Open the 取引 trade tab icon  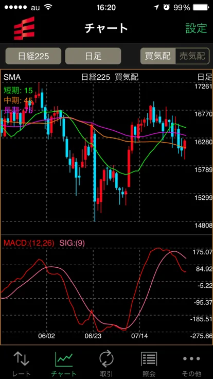106,359
